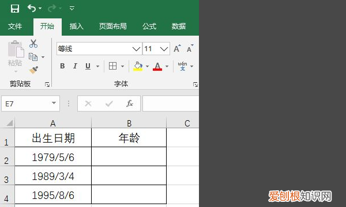Click the greyed Redo arrow icon
This screenshot has height=207, width=346.
(52, 9)
